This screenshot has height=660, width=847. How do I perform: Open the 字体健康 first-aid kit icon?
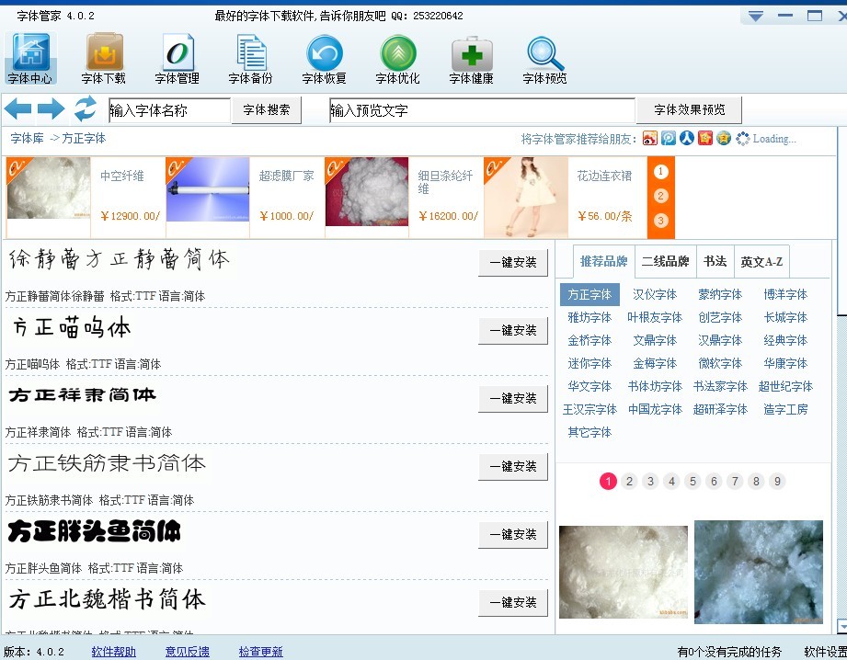(471, 58)
